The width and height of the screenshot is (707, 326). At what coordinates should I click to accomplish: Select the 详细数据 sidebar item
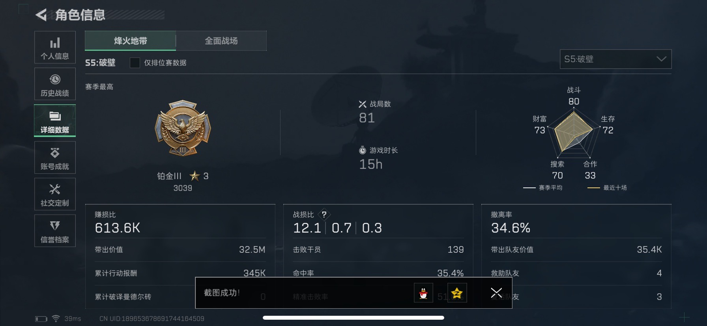tap(55, 120)
